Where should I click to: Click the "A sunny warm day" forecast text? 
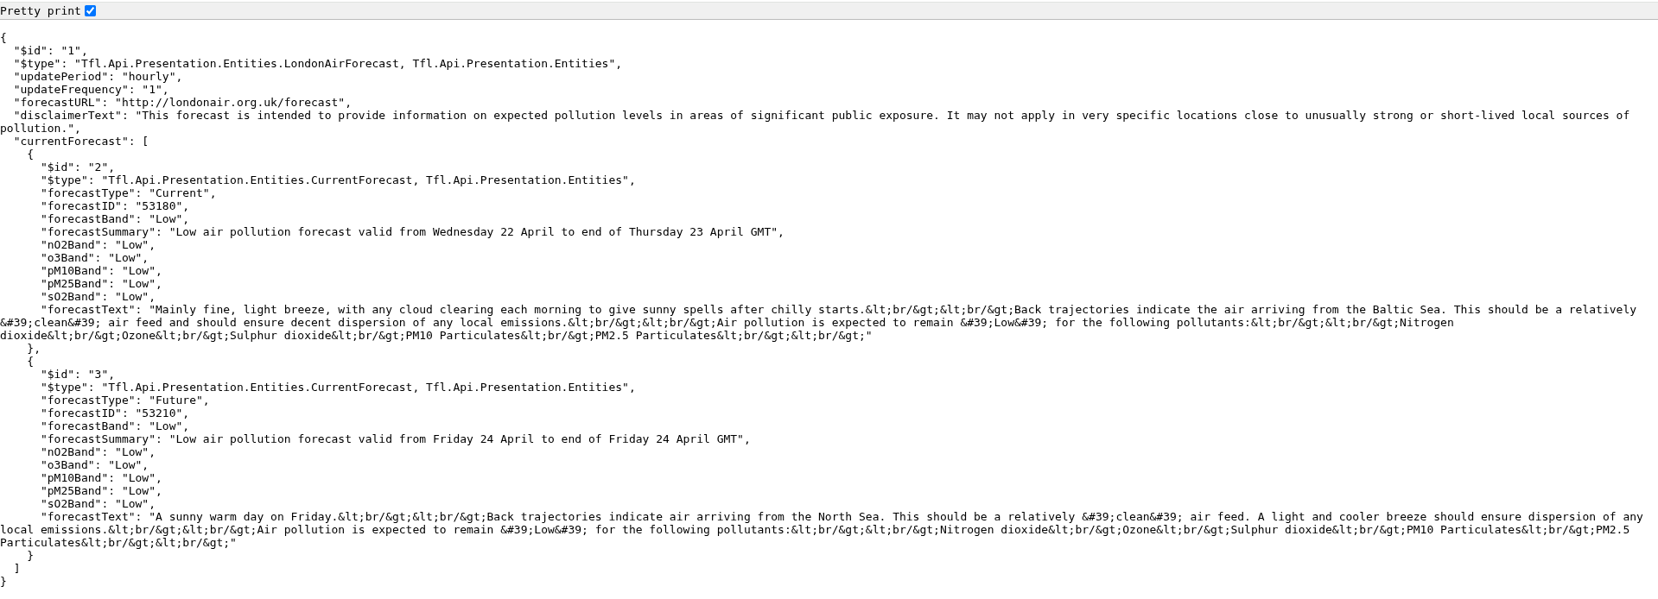[518, 517]
